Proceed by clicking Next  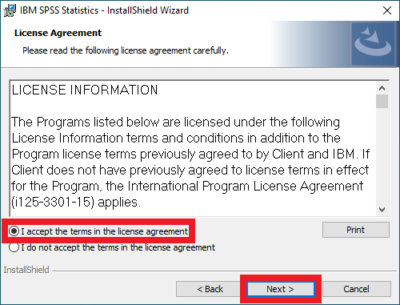[x=280, y=289]
